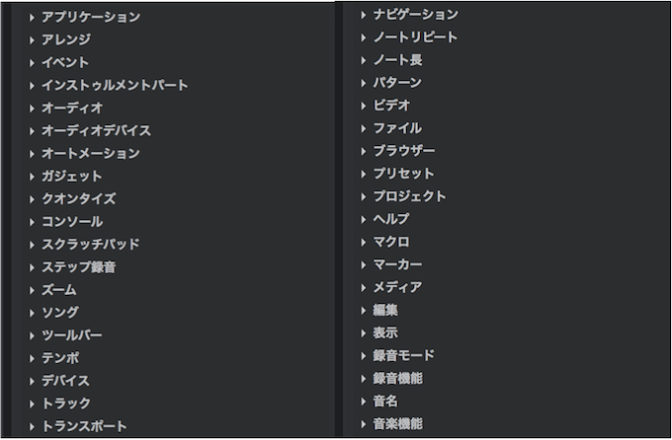Screen dimensions: 672x440
Task: Expand インストゥルメントパート disclosure triangle
Action: pyautogui.click(x=32, y=86)
